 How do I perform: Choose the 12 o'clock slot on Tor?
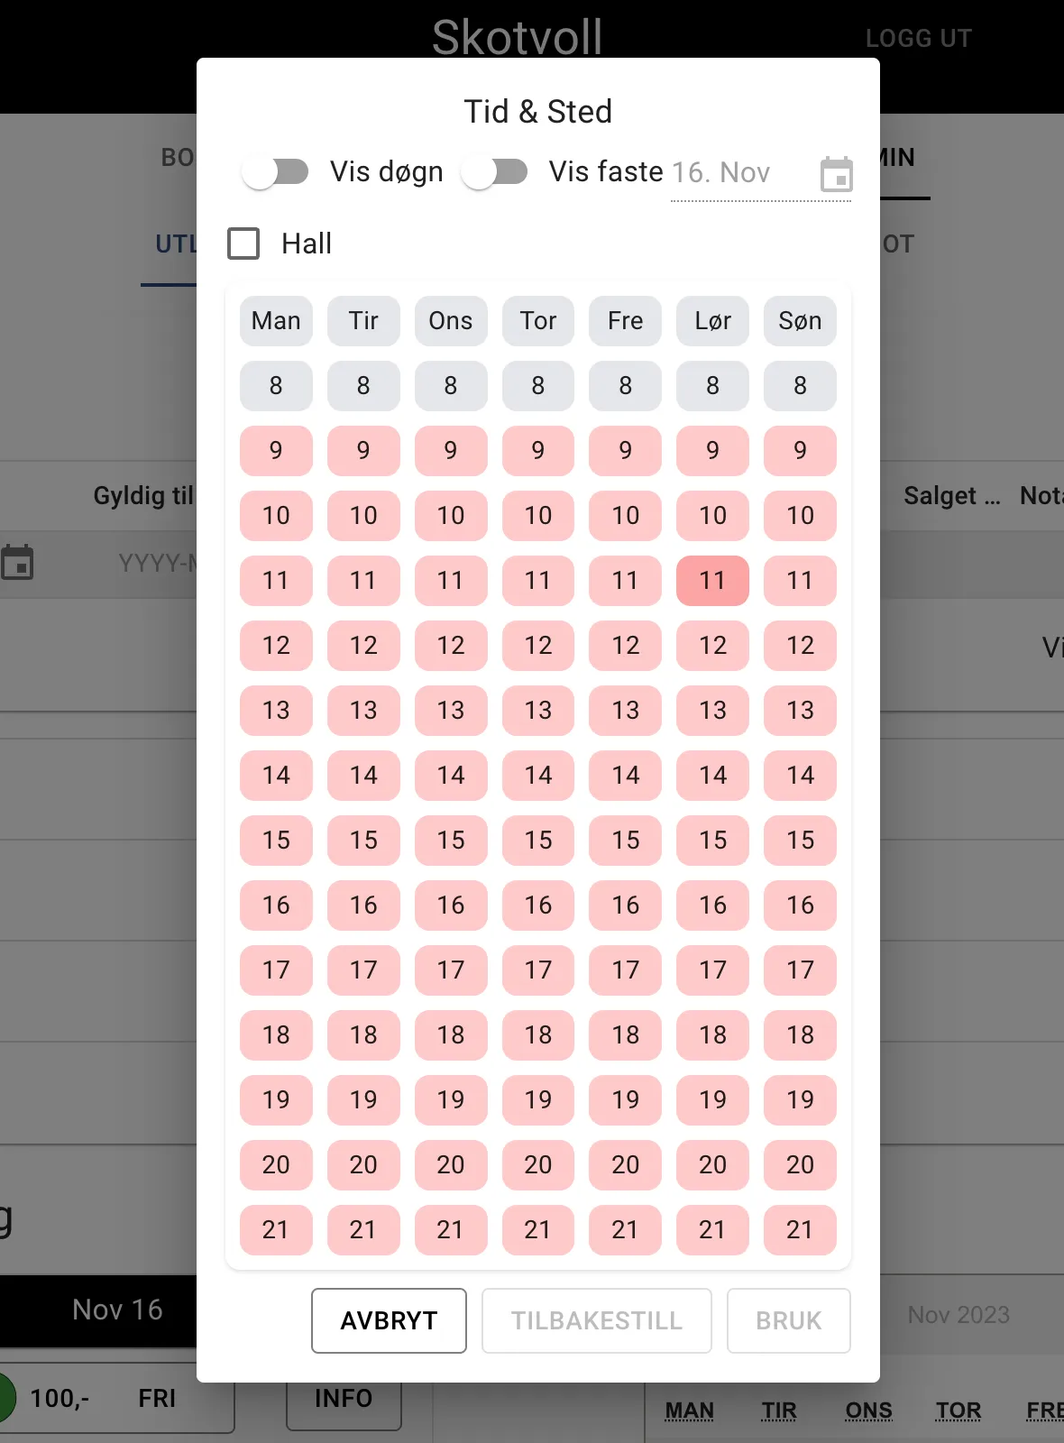tap(538, 646)
